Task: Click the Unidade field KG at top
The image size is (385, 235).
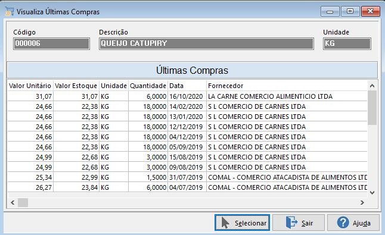Action: (347, 43)
